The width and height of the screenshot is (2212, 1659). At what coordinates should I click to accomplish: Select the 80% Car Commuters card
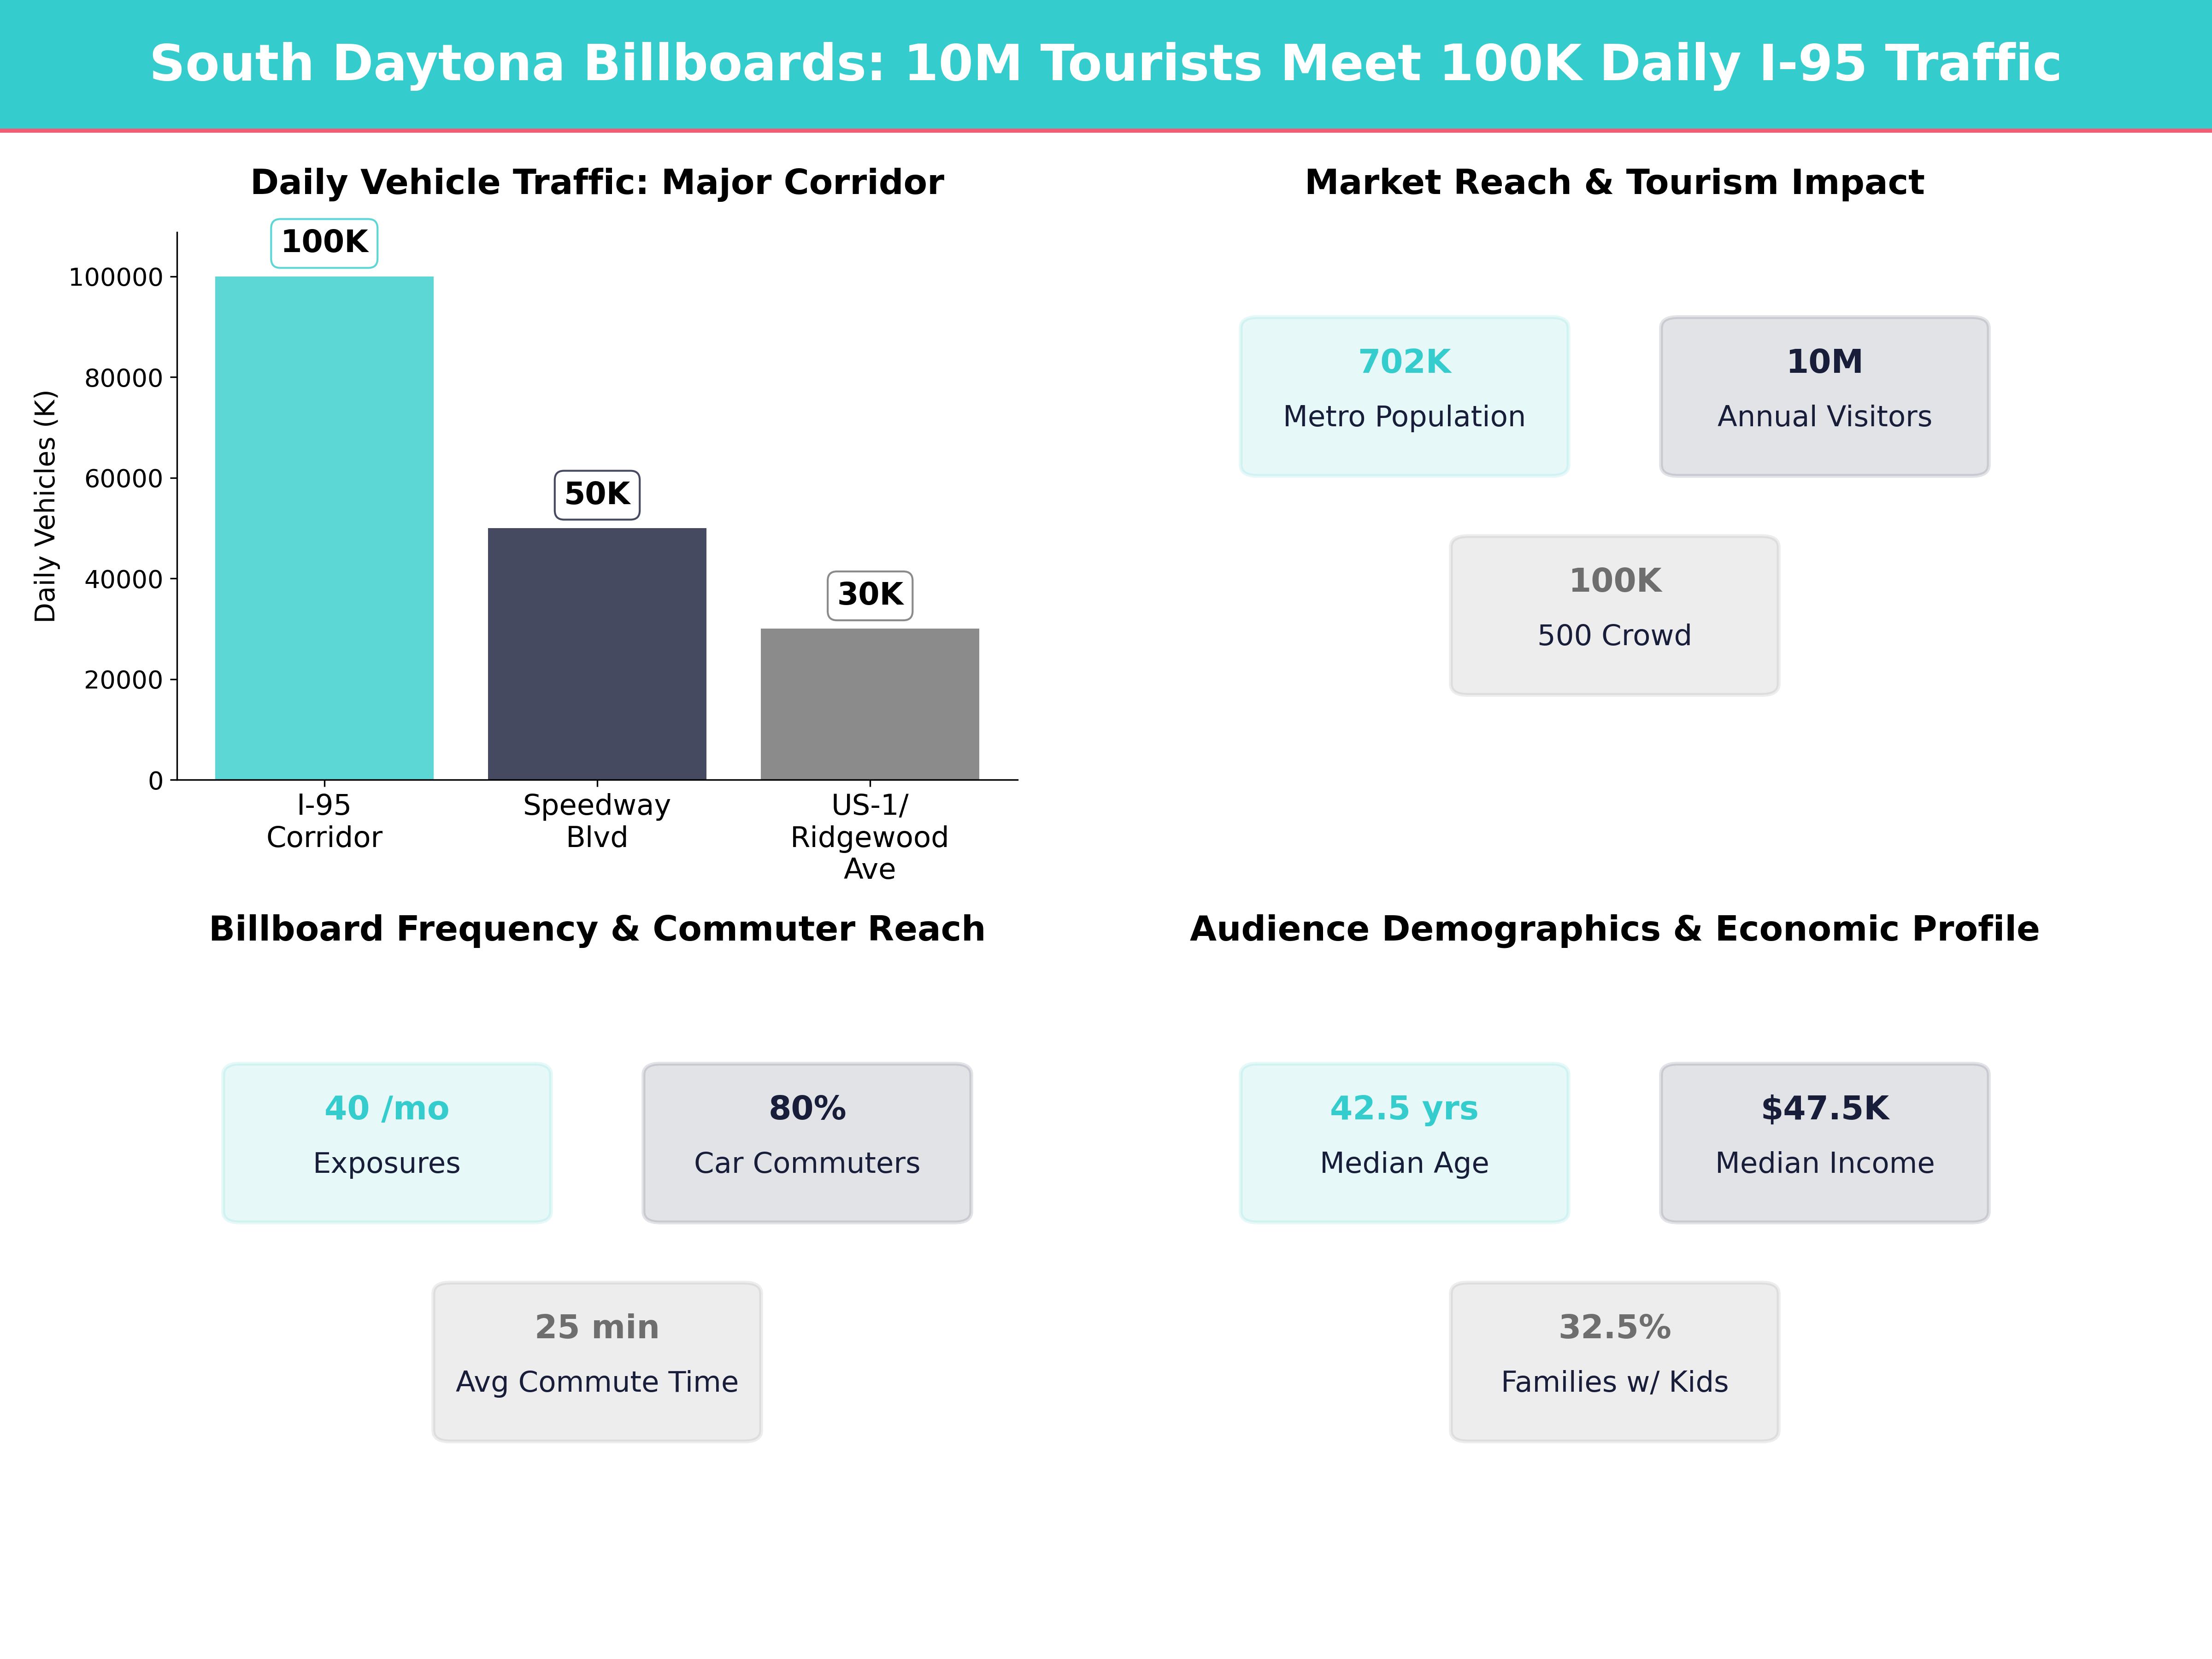(806, 1140)
